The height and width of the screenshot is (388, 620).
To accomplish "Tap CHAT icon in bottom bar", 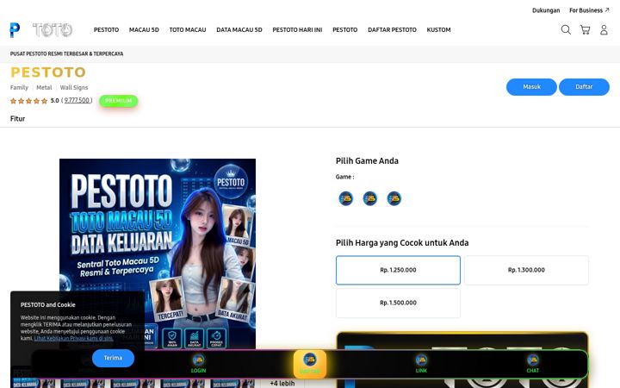I will [533, 364].
